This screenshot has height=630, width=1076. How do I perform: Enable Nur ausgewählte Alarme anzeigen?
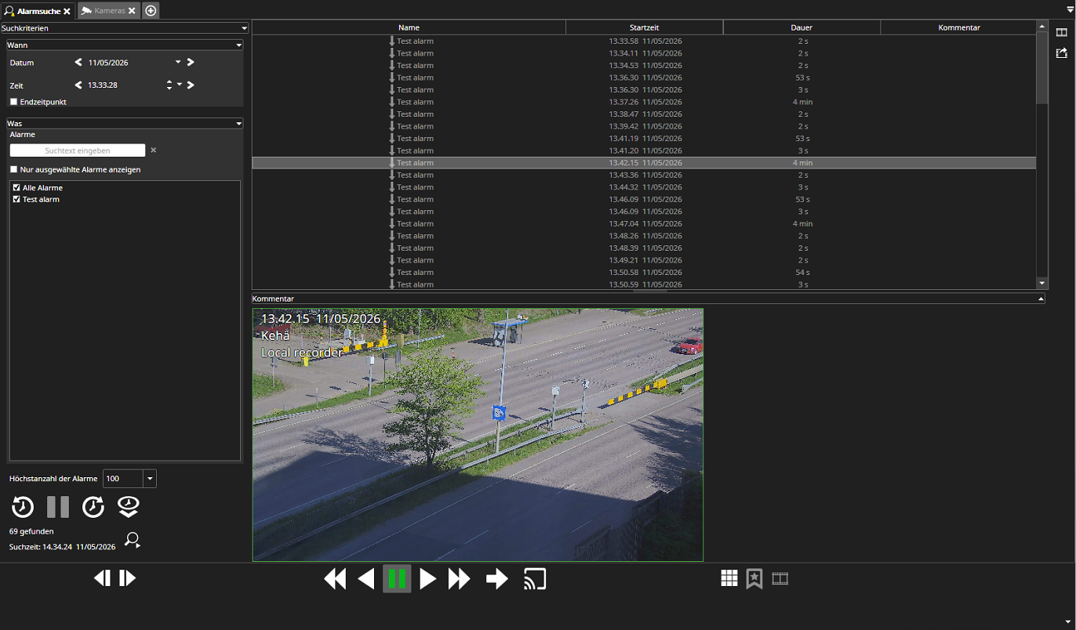13,169
